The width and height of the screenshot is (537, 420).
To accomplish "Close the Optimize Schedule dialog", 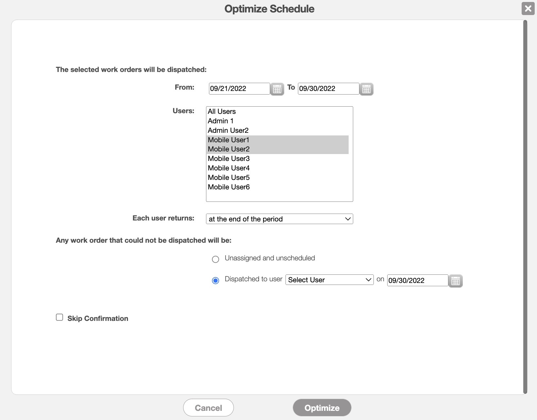I will [x=528, y=9].
